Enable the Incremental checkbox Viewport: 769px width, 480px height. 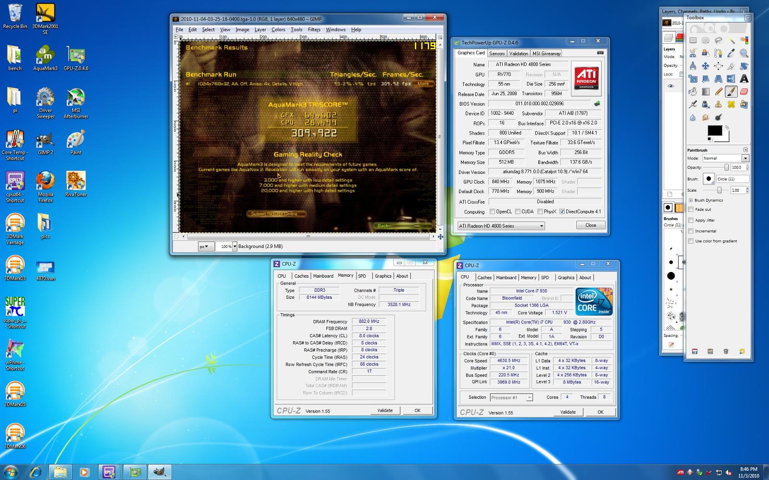[691, 231]
